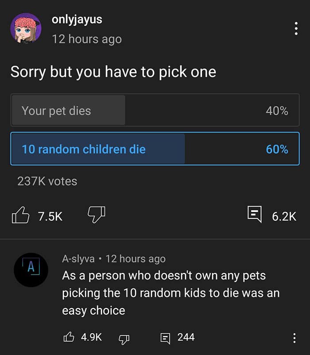Click the 60% poll result value
The height and width of the screenshot is (355, 310).
[277, 149]
